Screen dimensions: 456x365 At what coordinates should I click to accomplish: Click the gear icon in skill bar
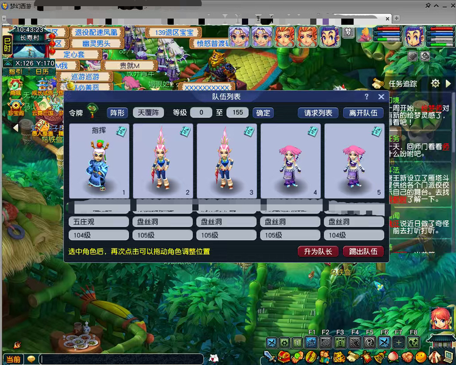(x=285, y=343)
